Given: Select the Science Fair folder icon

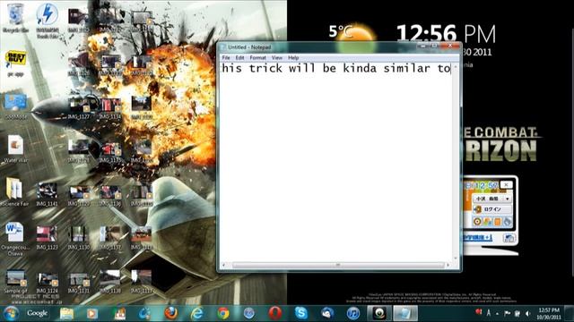Looking at the screenshot, I should [x=14, y=192].
